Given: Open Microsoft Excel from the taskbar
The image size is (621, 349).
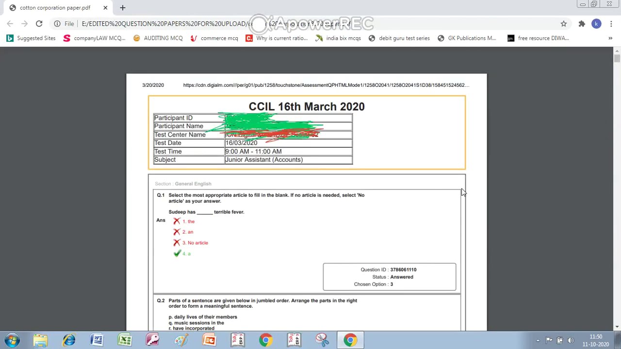Looking at the screenshot, I should point(125,340).
